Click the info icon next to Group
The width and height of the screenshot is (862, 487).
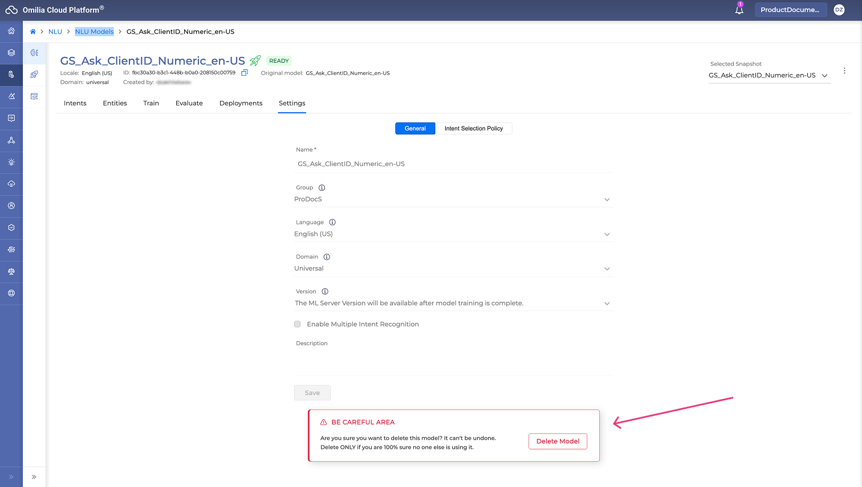click(x=322, y=187)
